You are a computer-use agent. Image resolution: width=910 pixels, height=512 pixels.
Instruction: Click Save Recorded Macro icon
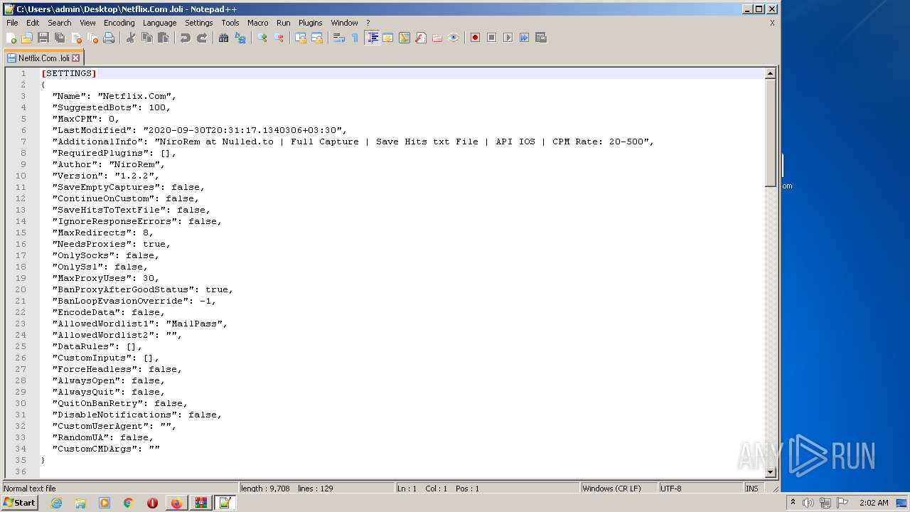(x=541, y=38)
